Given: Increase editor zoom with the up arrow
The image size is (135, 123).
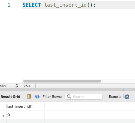Looking at the screenshot, I should pos(17,85).
